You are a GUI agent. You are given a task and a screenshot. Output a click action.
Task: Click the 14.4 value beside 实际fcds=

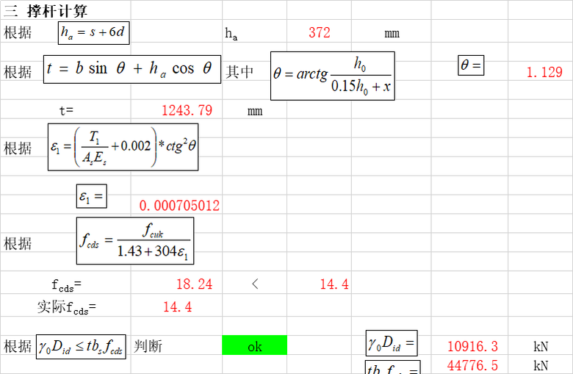point(177,307)
